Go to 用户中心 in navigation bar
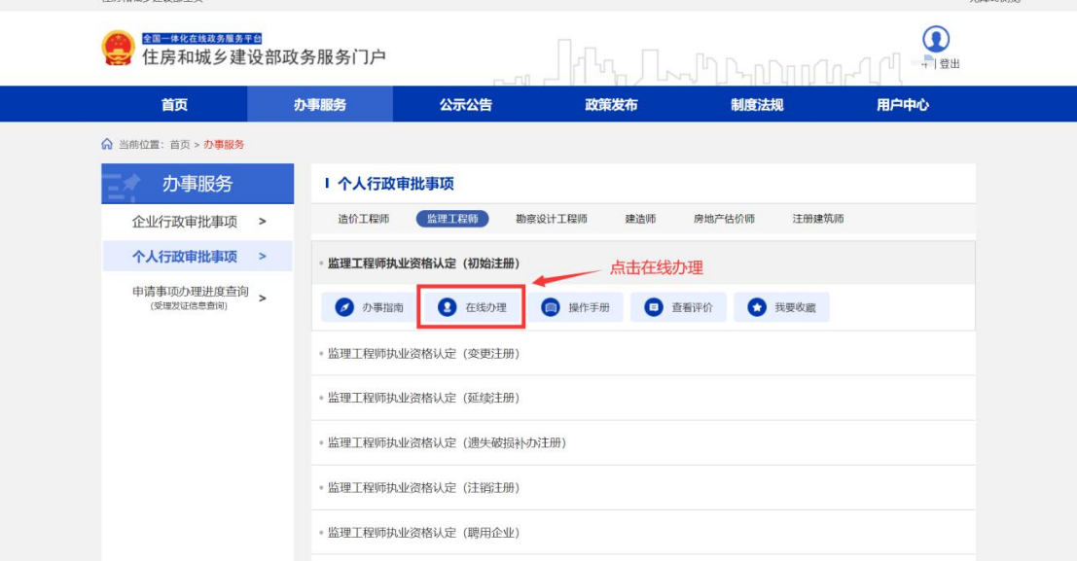Screen dimensions: 1077x561 pos(903,105)
